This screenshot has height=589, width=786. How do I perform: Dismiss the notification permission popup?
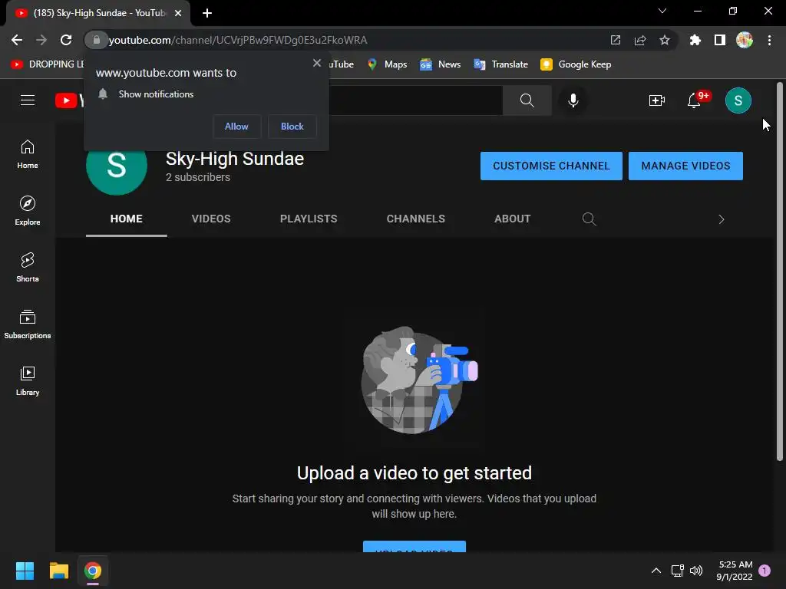317,63
